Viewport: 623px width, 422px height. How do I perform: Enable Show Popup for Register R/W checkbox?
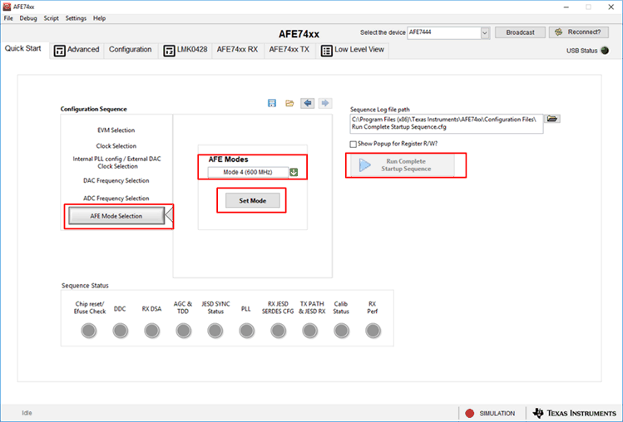pos(354,144)
